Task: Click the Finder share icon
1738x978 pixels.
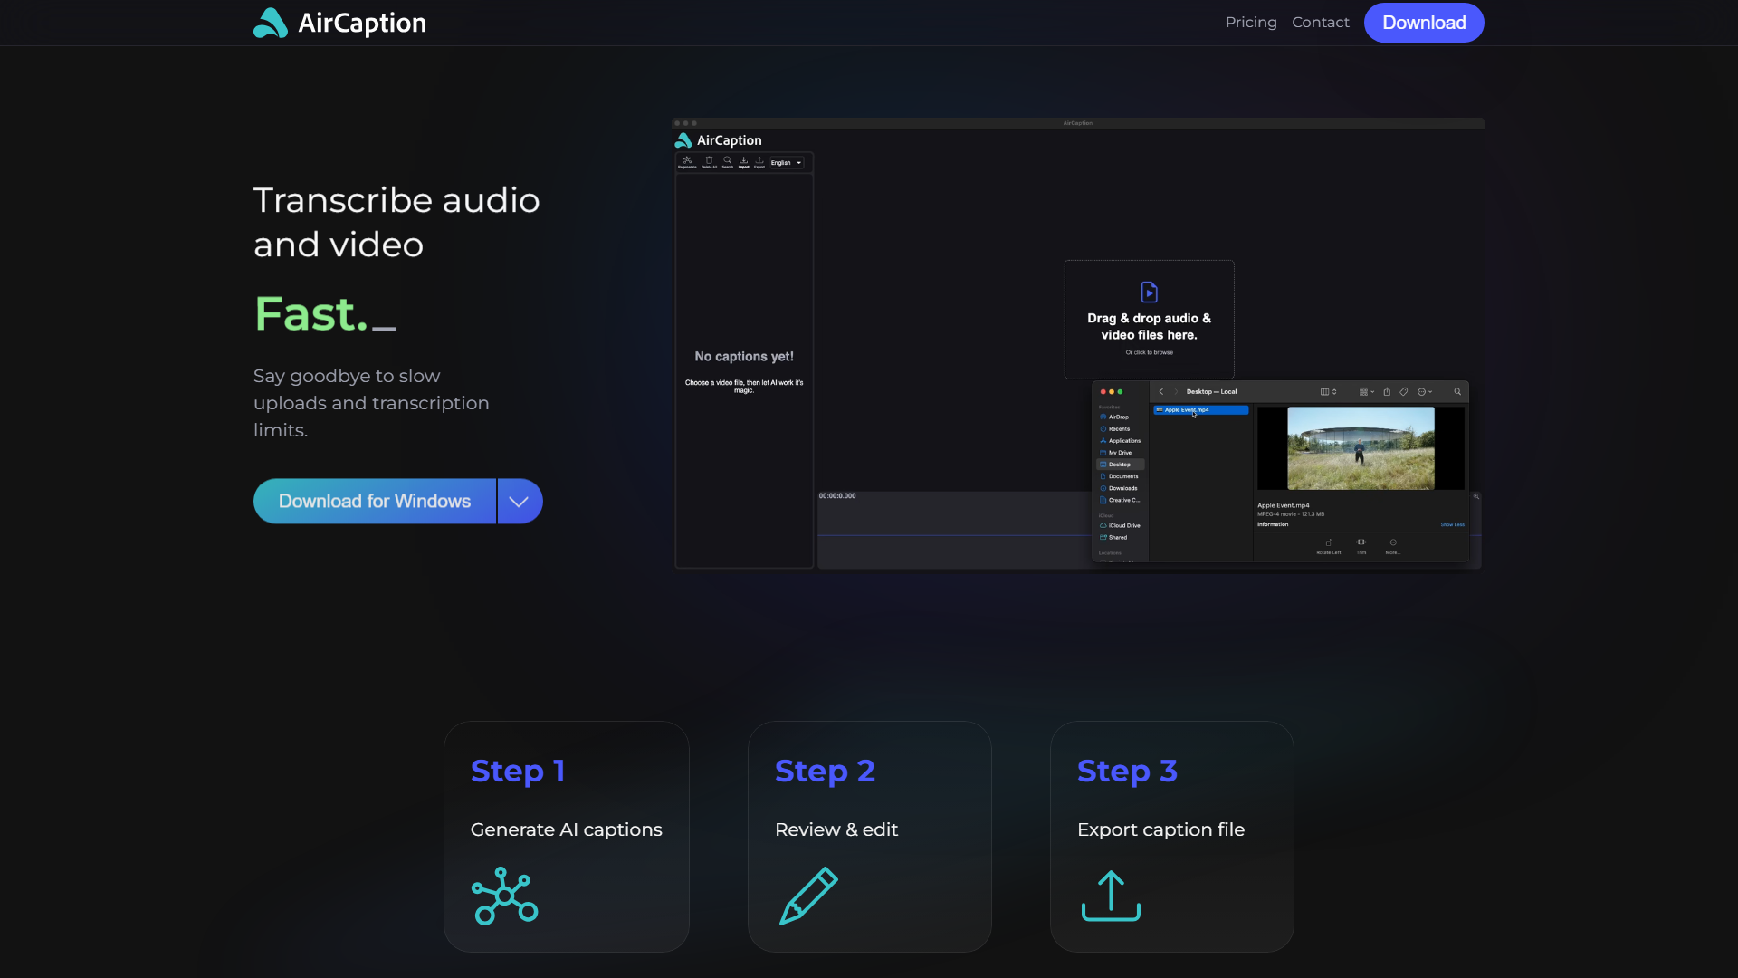Action: tap(1387, 392)
